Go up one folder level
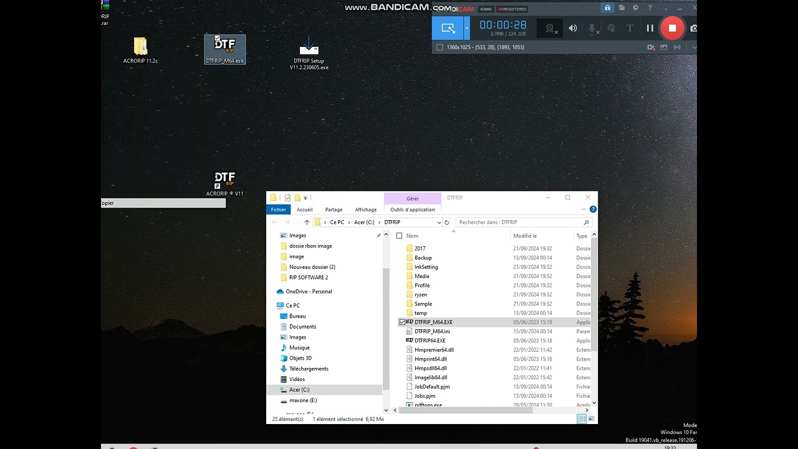 click(307, 222)
